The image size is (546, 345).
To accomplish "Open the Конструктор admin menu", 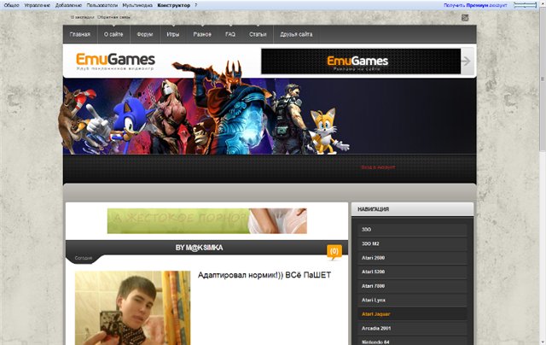I will [174, 5].
